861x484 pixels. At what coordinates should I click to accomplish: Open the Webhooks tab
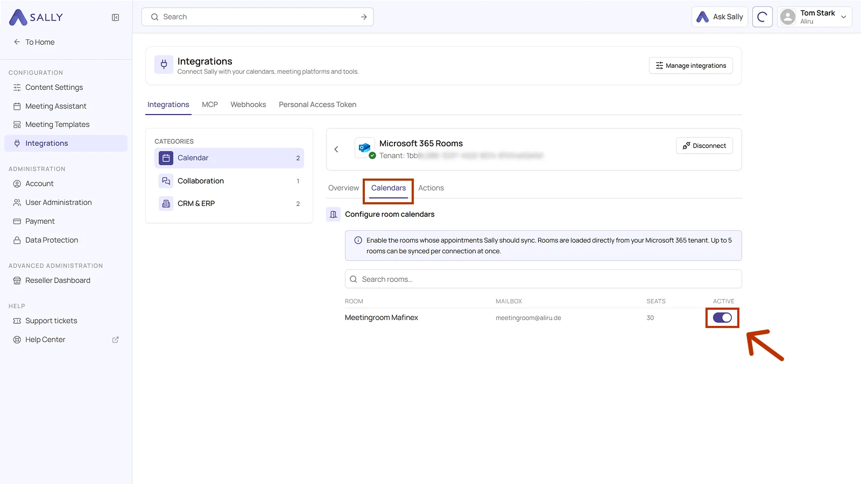tap(248, 104)
